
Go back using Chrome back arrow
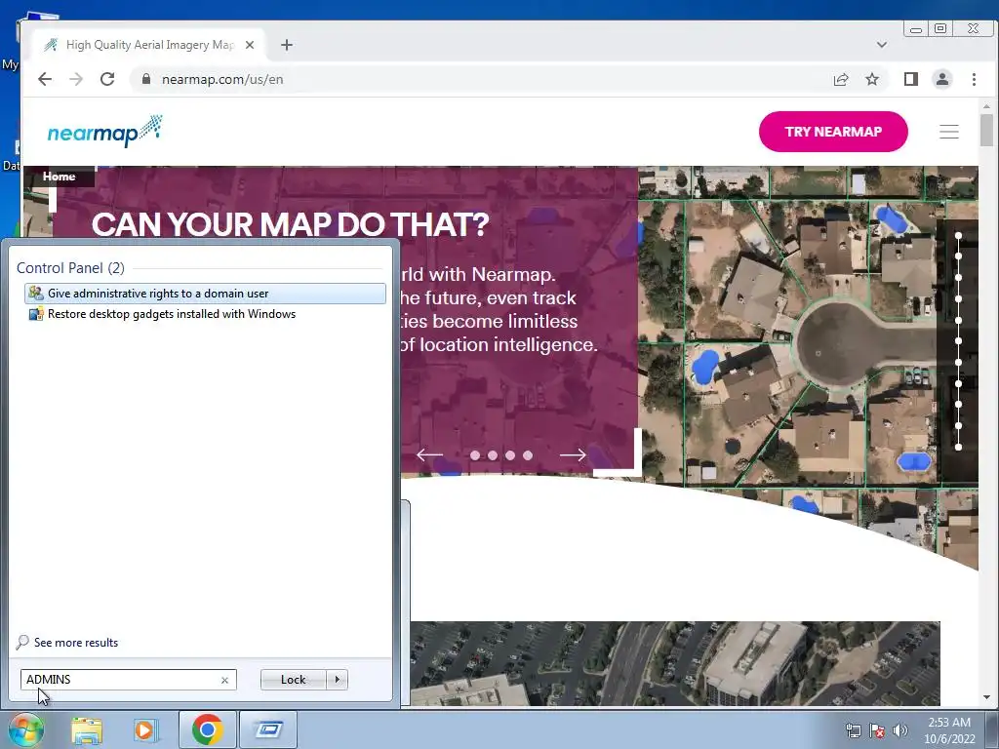click(x=45, y=79)
